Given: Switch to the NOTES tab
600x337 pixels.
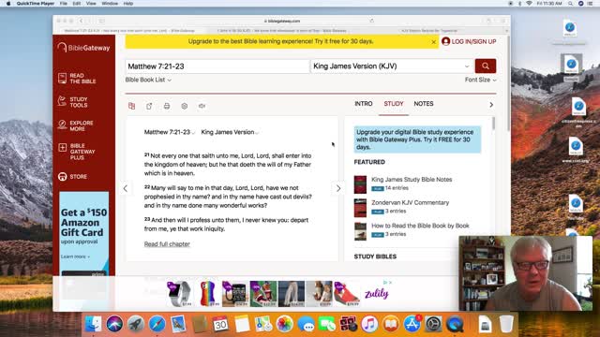Looking at the screenshot, I should click(x=424, y=104).
